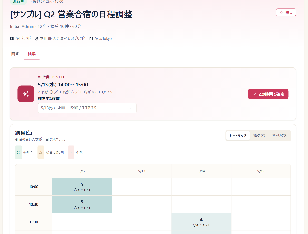Click the Asia/Tokyo timezone text
The image size is (308, 234).
103,38
